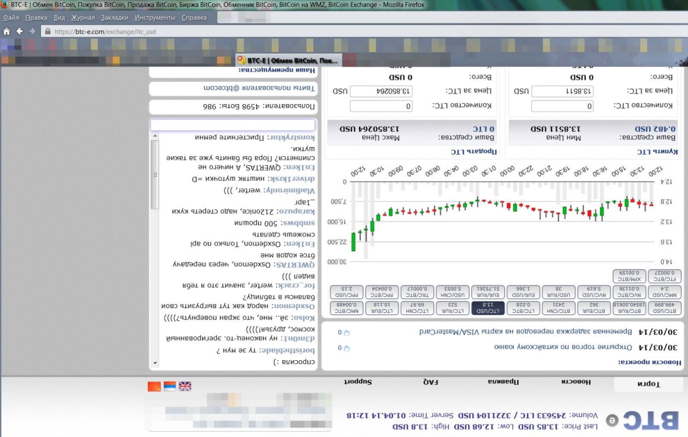Open the Support page tab
Screen dimensions: 688x437
coord(359,382)
